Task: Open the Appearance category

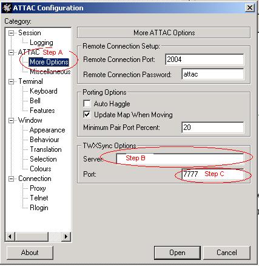Action: click(47, 130)
